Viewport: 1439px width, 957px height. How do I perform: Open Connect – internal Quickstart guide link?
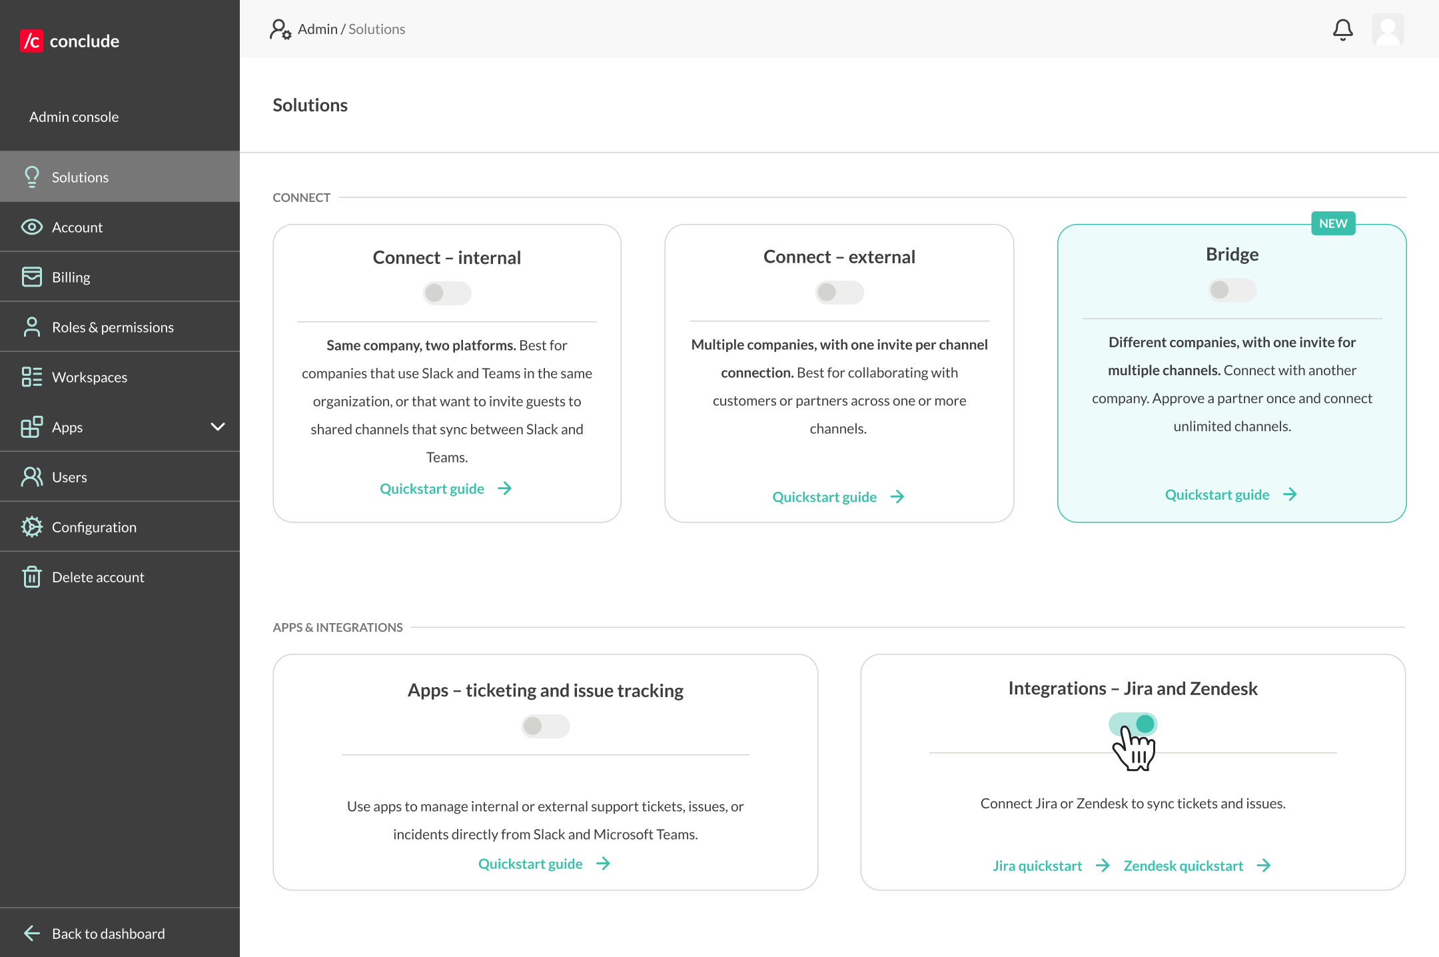432,488
